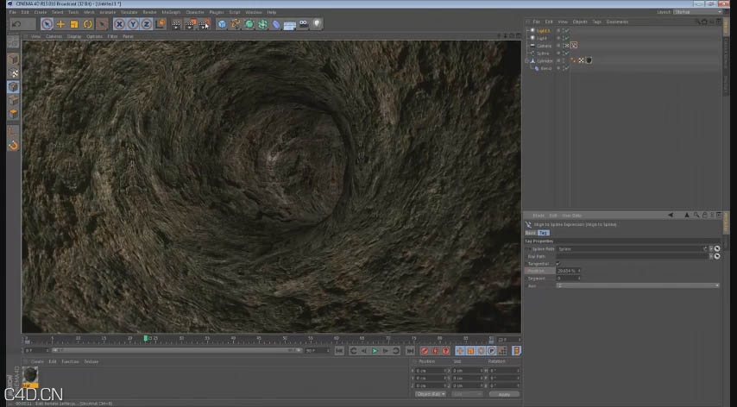Select the Align to Spline tag on Camera
Image resolution: width=737 pixels, height=407 pixels.
[x=574, y=46]
